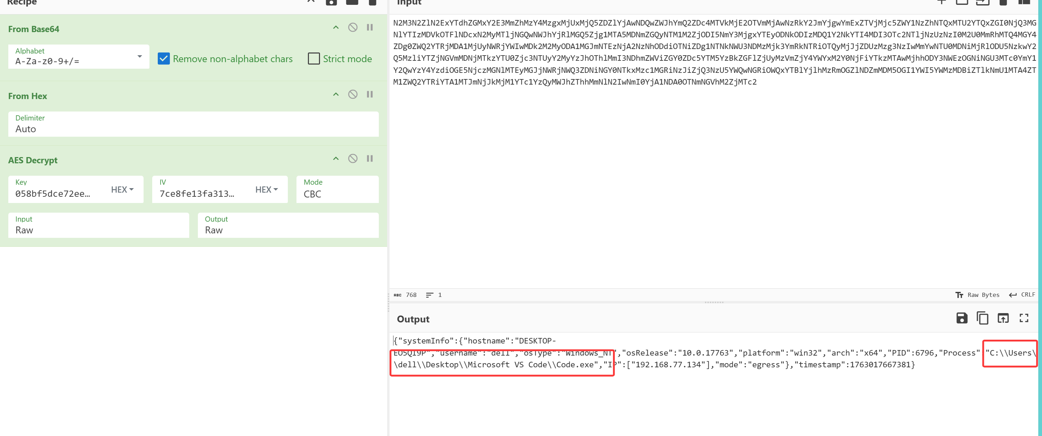Uncheck Remove non-alphabet chars
Image resolution: width=1042 pixels, height=436 pixels.
[164, 59]
